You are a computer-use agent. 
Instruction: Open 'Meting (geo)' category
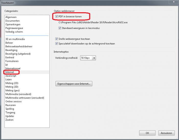coord(13,90)
